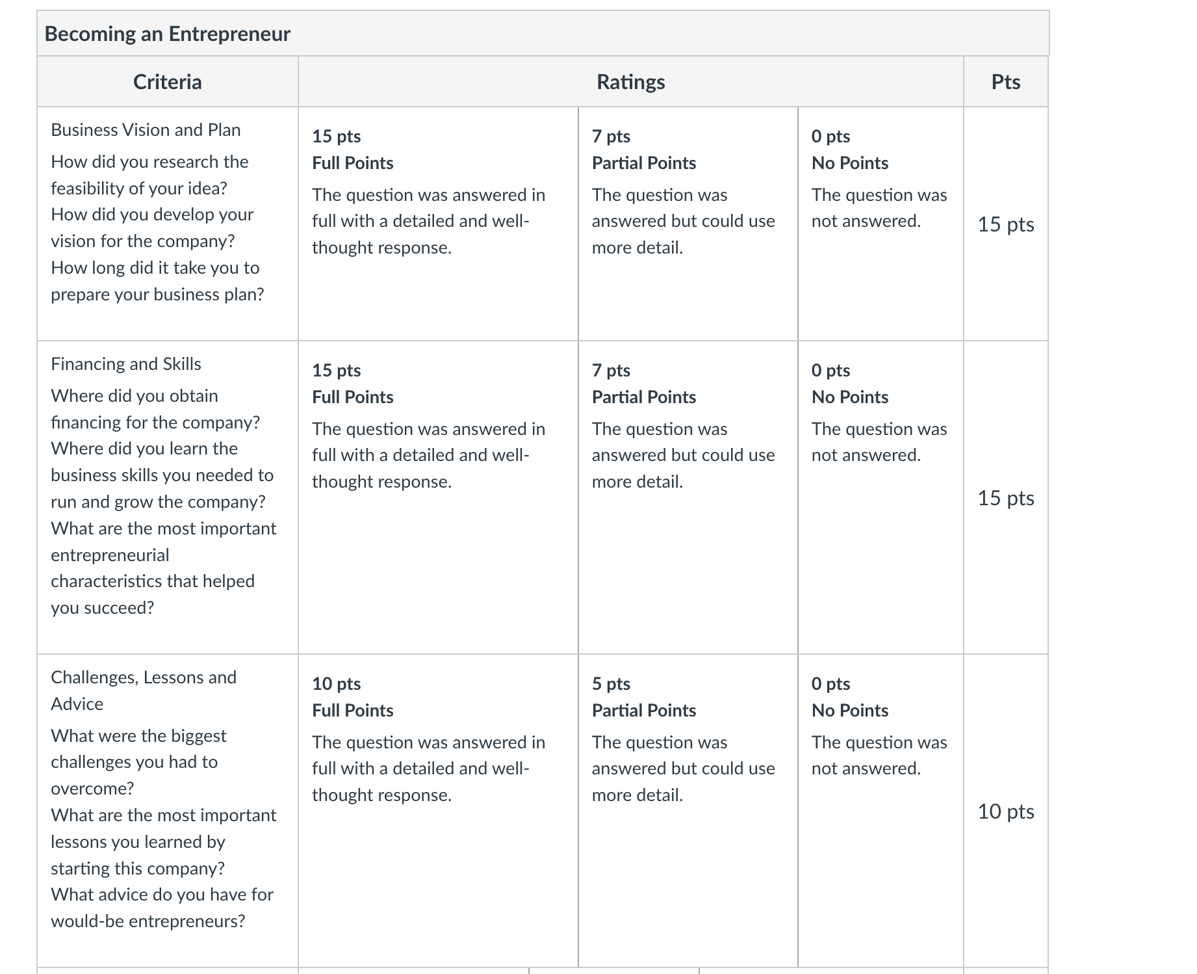Click the 15 pts total for Financing and Skills
The image size is (1197, 974).
click(1005, 498)
